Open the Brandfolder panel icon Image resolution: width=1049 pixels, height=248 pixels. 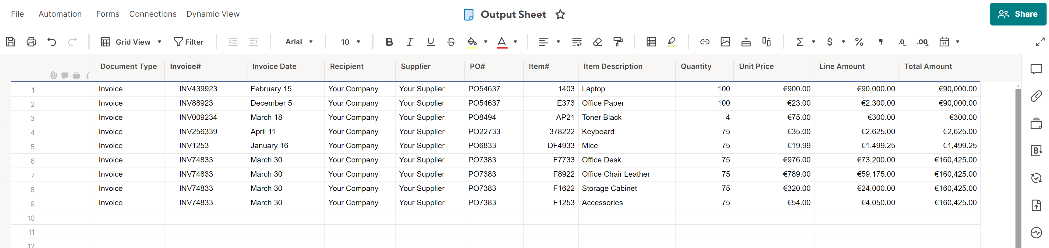(1036, 151)
